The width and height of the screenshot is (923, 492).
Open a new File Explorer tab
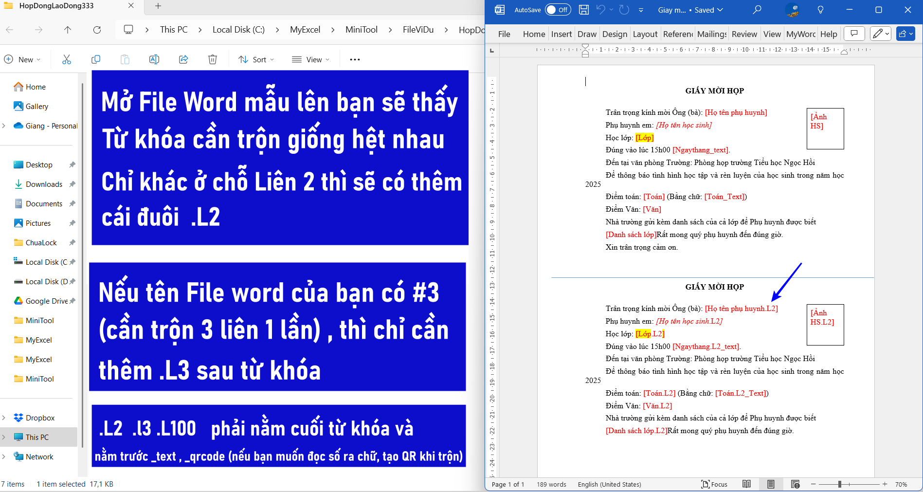point(158,6)
